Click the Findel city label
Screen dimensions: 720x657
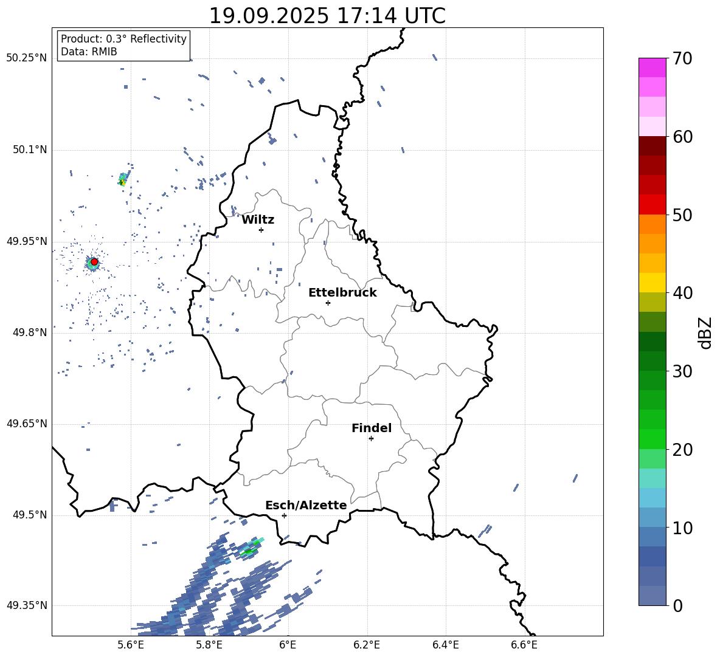(x=372, y=428)
